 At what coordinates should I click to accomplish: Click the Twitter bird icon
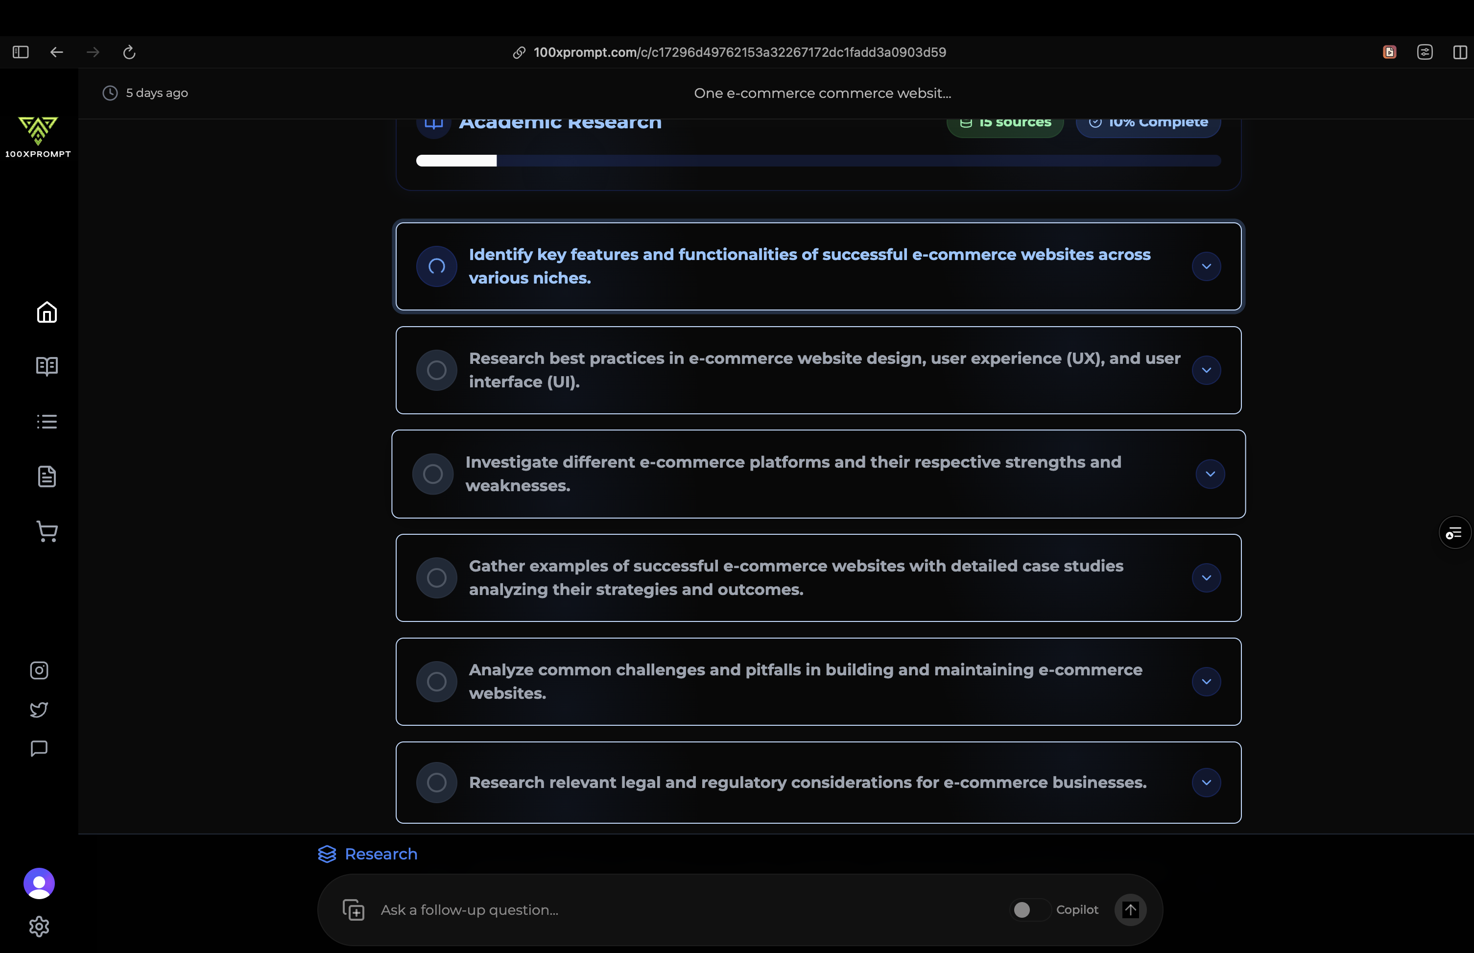point(39,709)
